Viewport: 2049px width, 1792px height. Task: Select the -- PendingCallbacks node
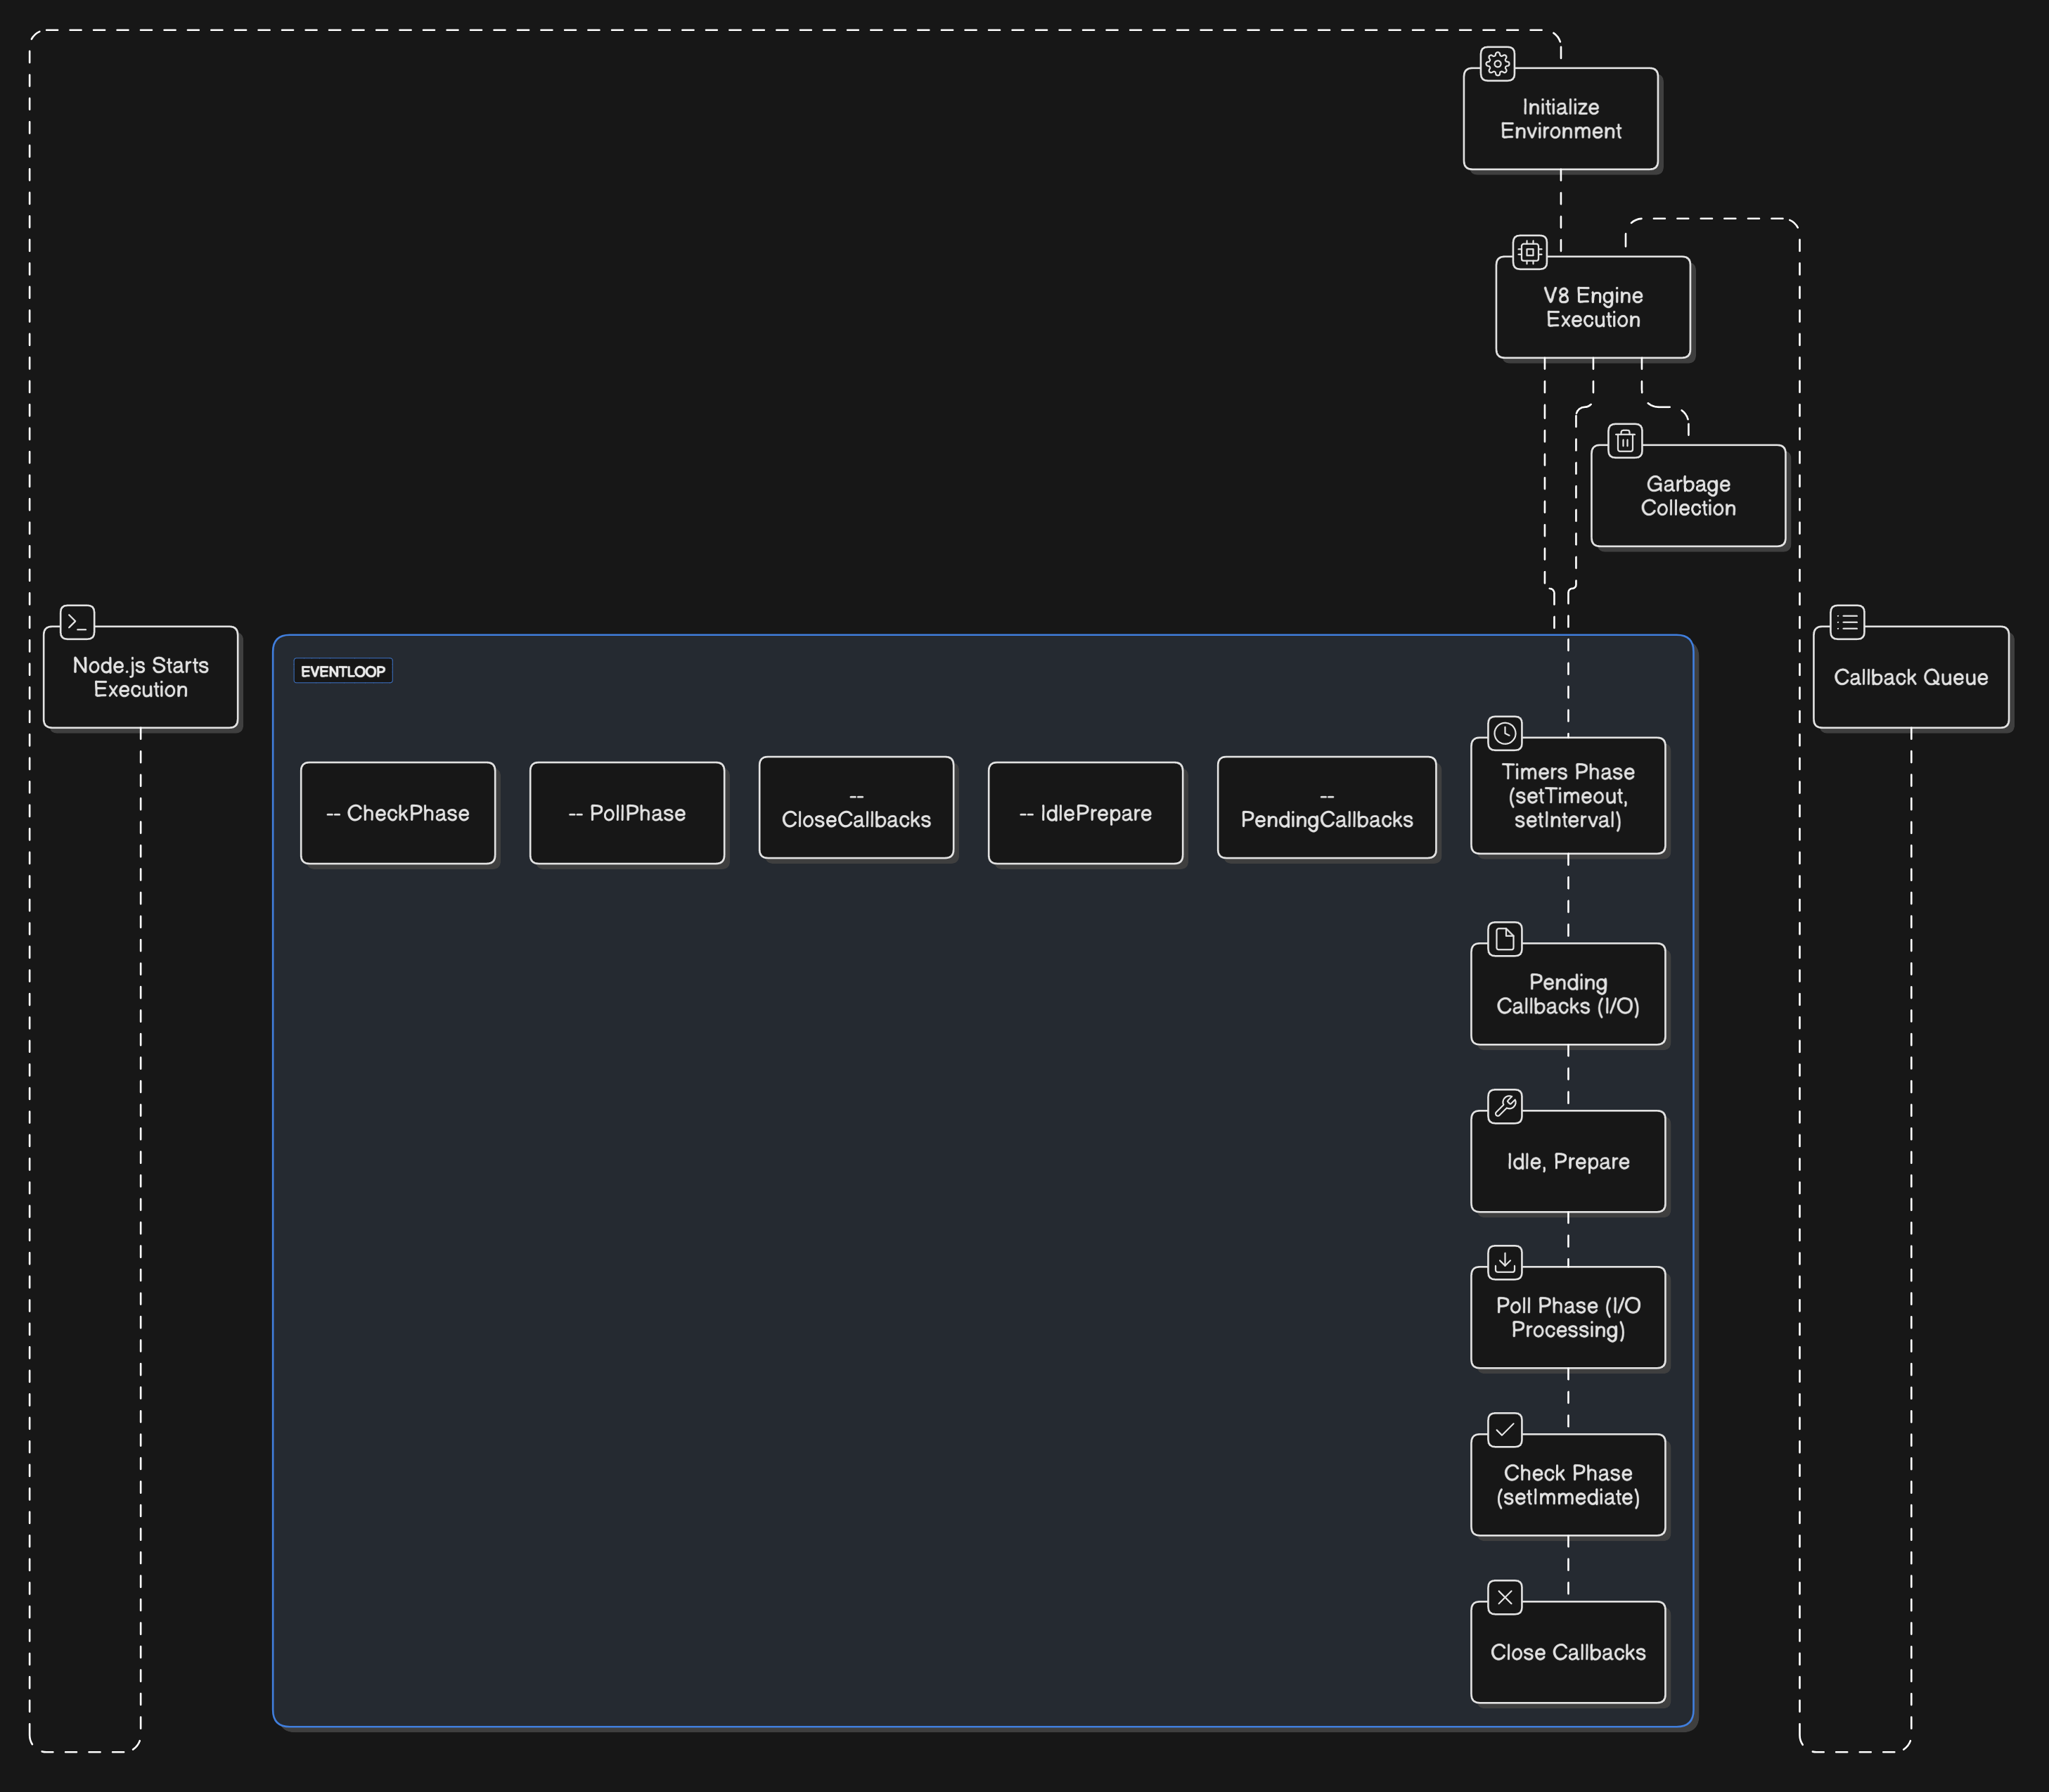1326,808
